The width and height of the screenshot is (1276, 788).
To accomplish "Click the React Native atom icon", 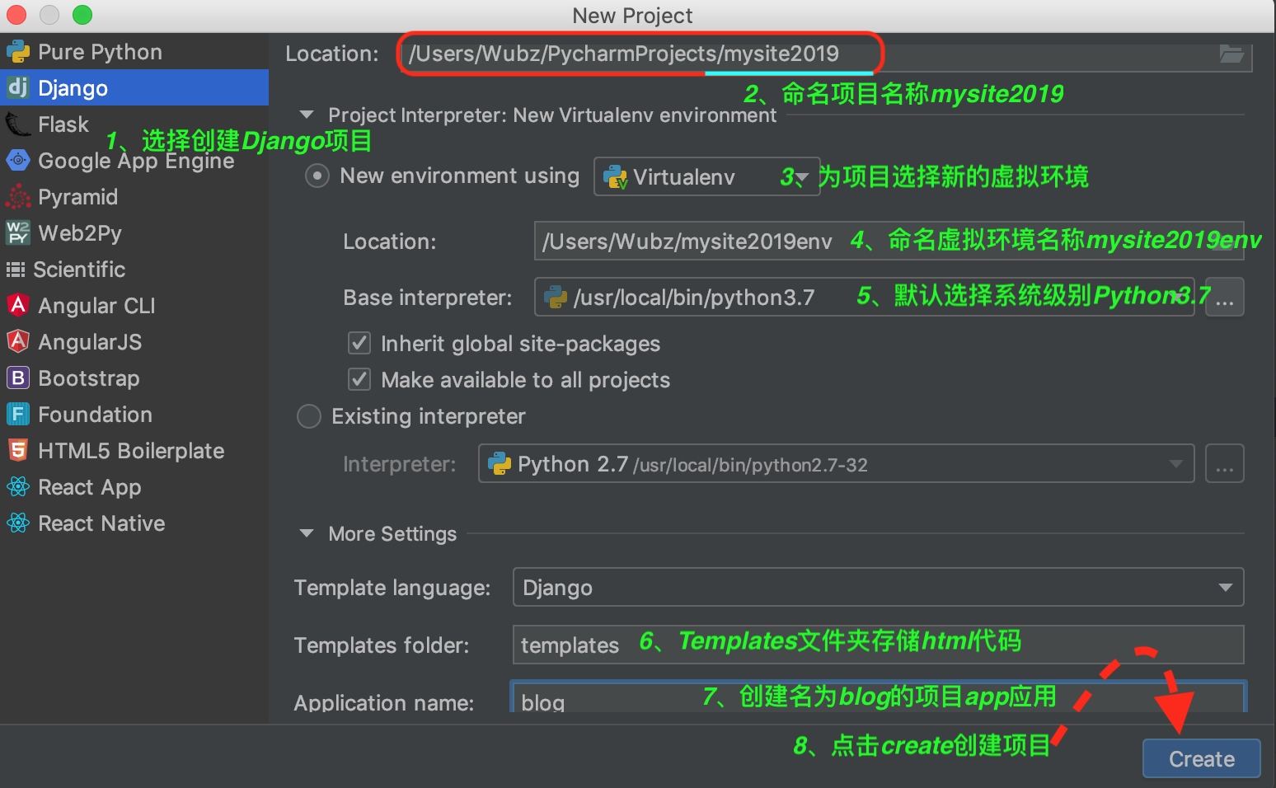I will [18, 523].
